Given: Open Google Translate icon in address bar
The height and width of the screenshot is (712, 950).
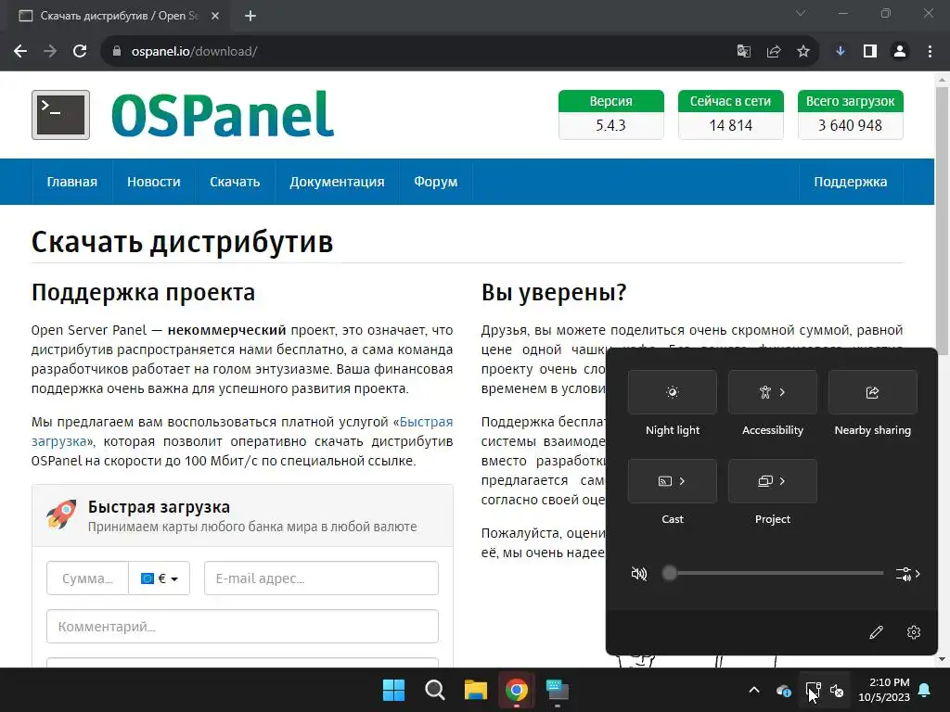Looking at the screenshot, I should 743,52.
